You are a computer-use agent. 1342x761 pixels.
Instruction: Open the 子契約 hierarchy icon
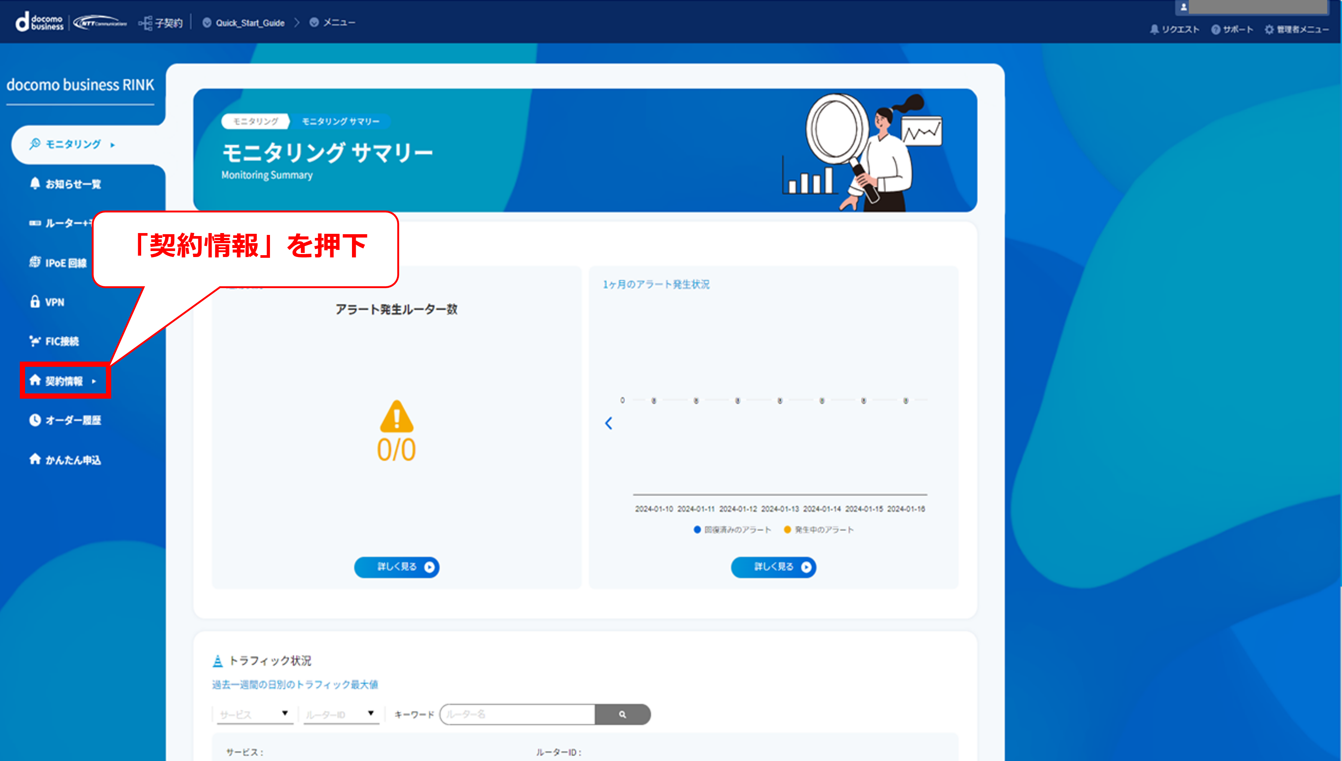(145, 23)
